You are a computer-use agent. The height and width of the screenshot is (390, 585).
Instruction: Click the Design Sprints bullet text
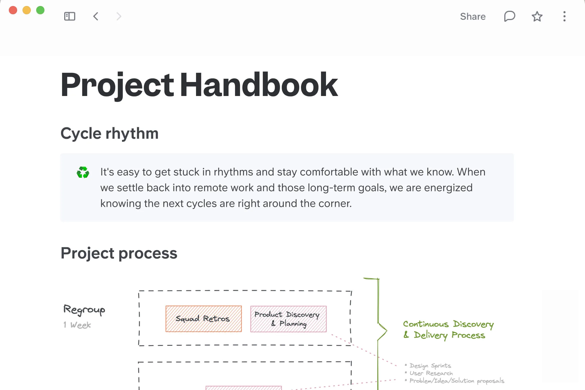430,365
